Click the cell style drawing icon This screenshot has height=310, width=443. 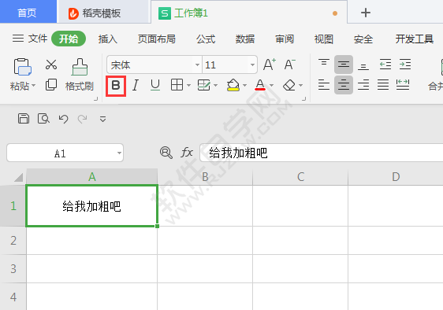tap(204, 85)
